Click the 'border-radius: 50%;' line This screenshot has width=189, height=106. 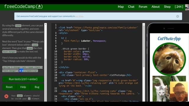76,59
